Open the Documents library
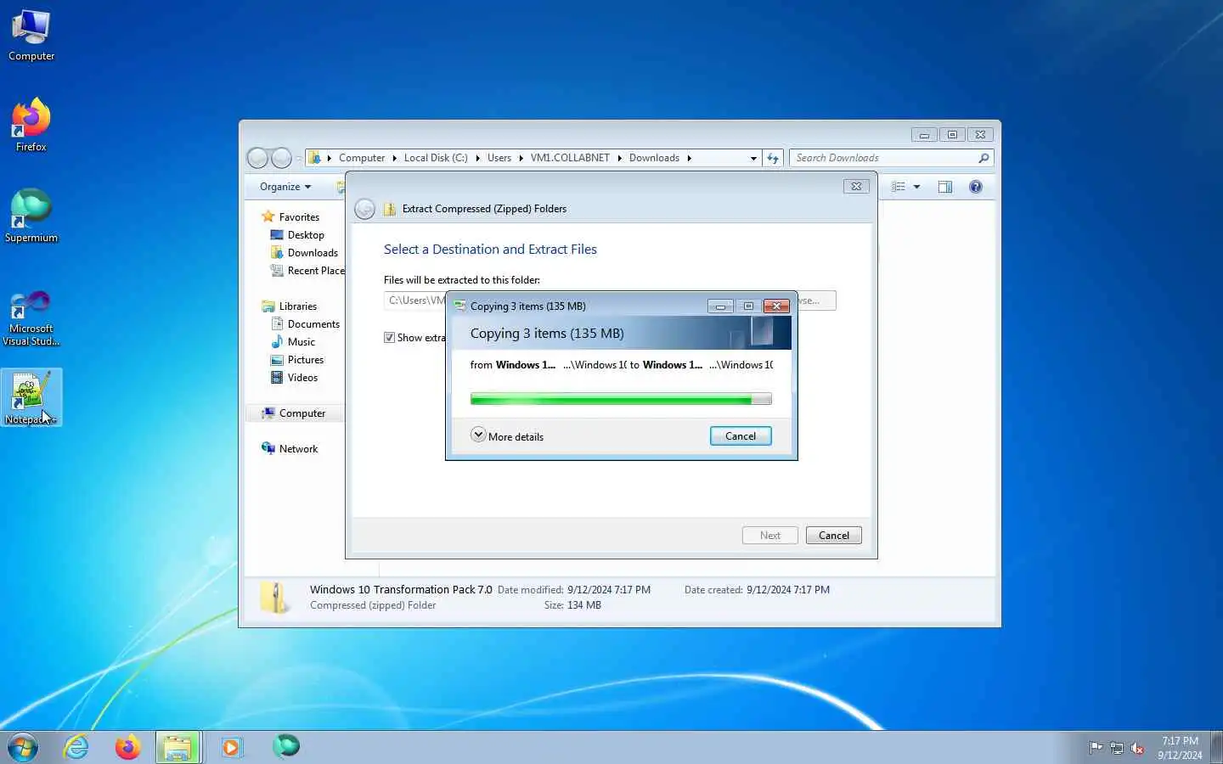This screenshot has height=764, width=1223. (x=305, y=324)
